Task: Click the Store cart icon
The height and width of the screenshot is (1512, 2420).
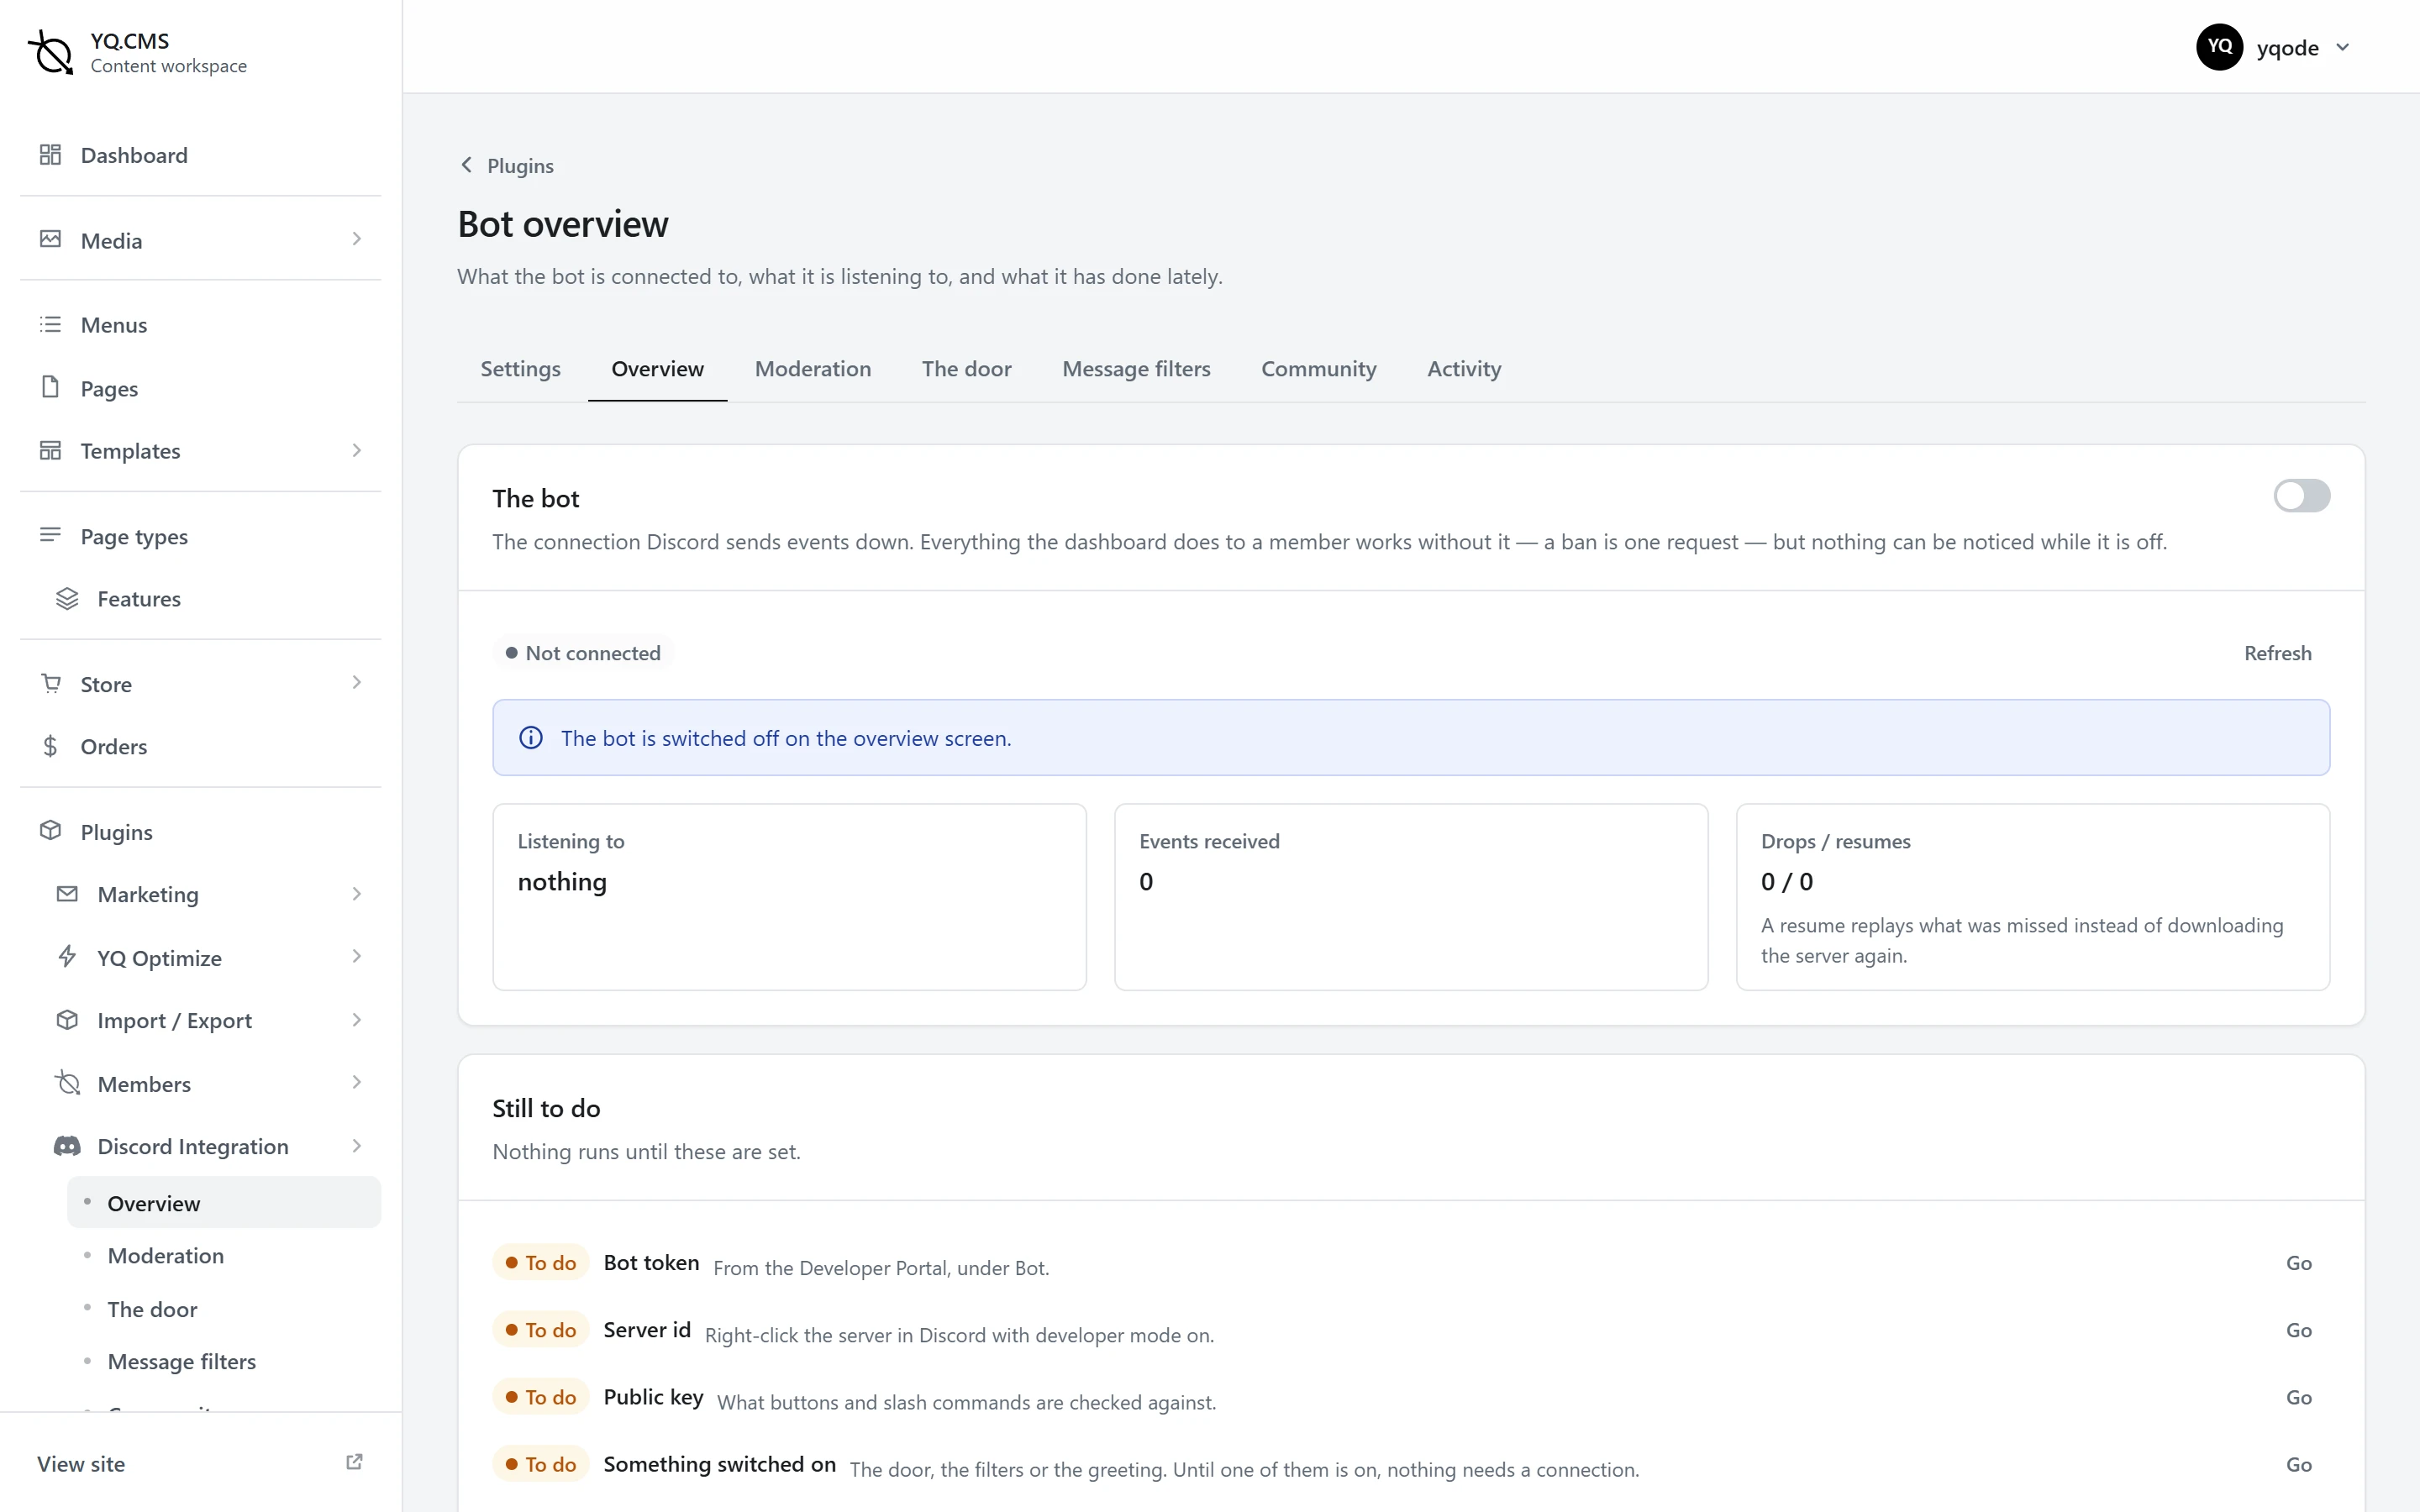Action: click(50, 683)
